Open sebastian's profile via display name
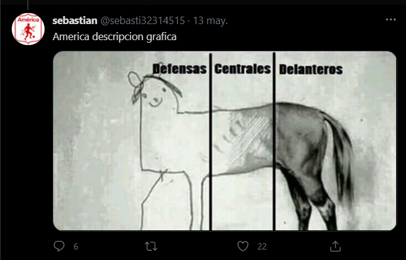 click(x=75, y=20)
